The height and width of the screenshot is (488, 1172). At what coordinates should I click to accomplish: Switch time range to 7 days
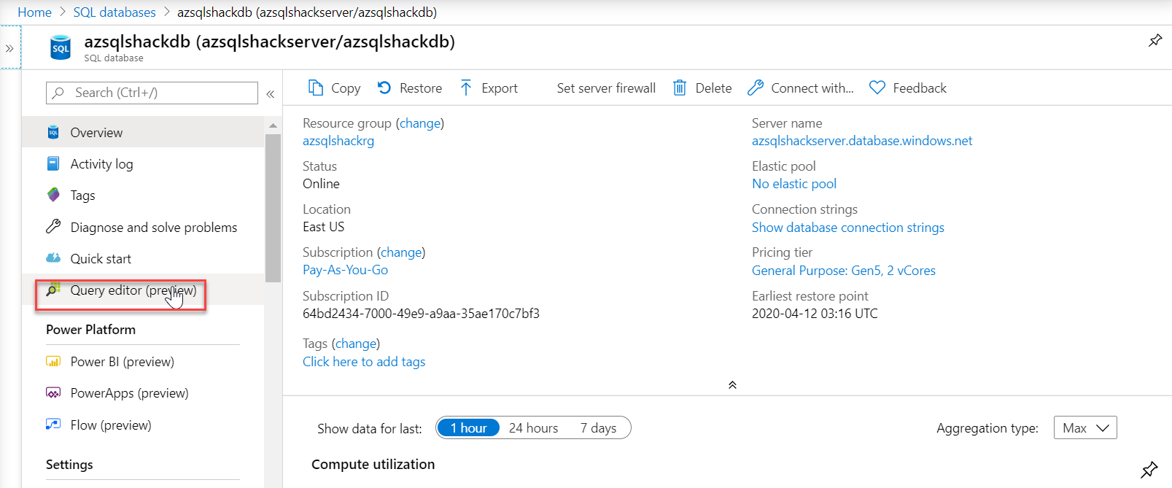click(598, 428)
